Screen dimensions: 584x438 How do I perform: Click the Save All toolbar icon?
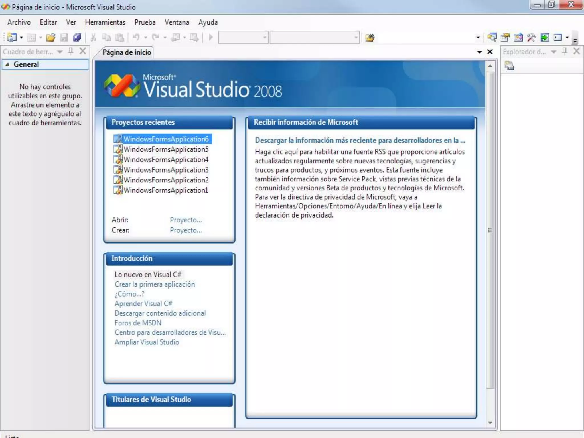tap(77, 37)
